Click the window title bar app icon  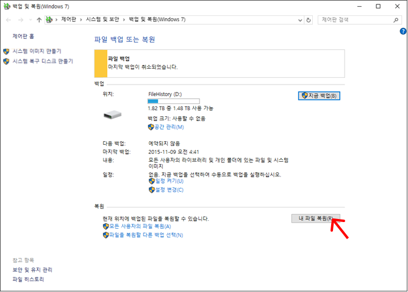[x=7, y=6]
